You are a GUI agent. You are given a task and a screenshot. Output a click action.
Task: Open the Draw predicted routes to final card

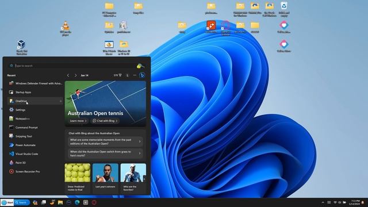pos(78,178)
